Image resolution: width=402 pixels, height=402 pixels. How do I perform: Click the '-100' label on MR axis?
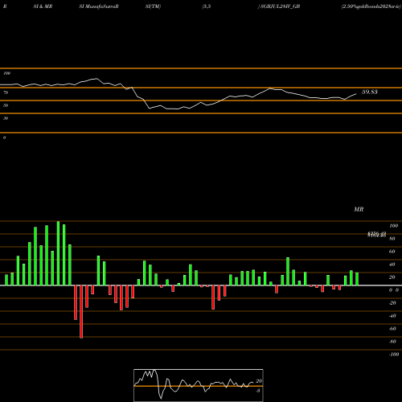[x=394, y=355]
